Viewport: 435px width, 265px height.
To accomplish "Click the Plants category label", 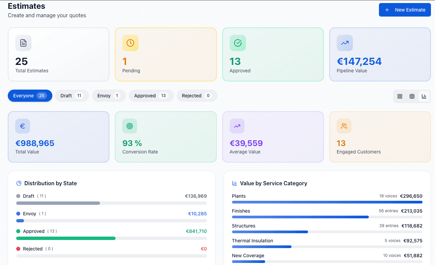I will pyautogui.click(x=239, y=196).
